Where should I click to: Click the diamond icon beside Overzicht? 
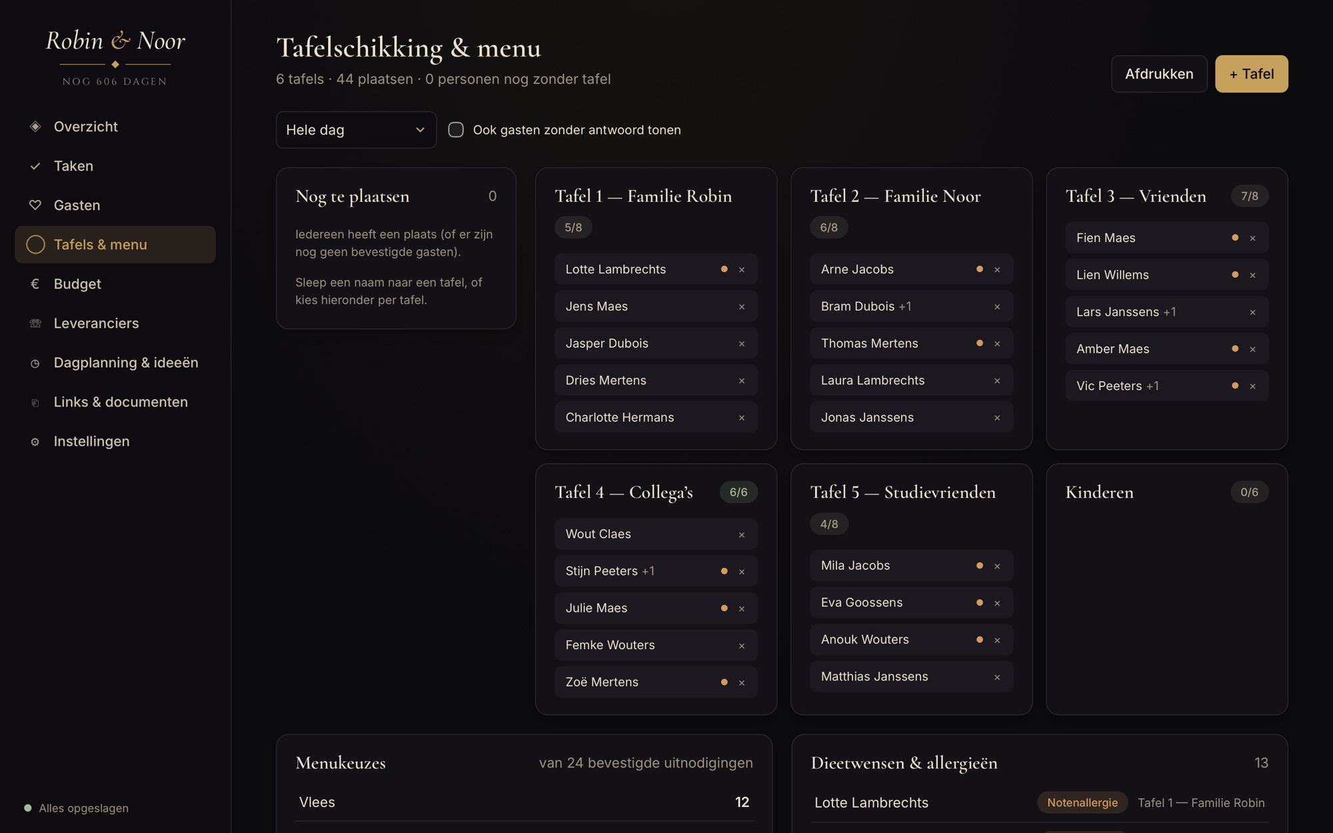(x=35, y=127)
